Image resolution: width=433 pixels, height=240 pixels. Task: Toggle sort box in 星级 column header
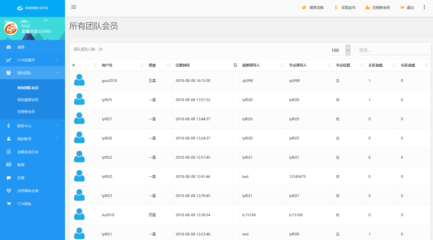(169, 65)
